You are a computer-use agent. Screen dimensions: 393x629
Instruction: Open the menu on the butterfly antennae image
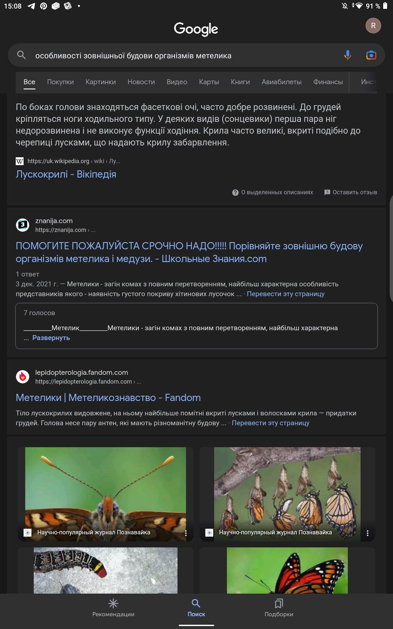tap(186, 533)
